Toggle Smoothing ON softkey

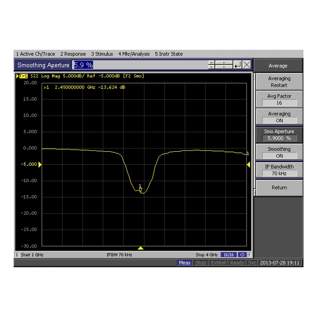[279, 152]
